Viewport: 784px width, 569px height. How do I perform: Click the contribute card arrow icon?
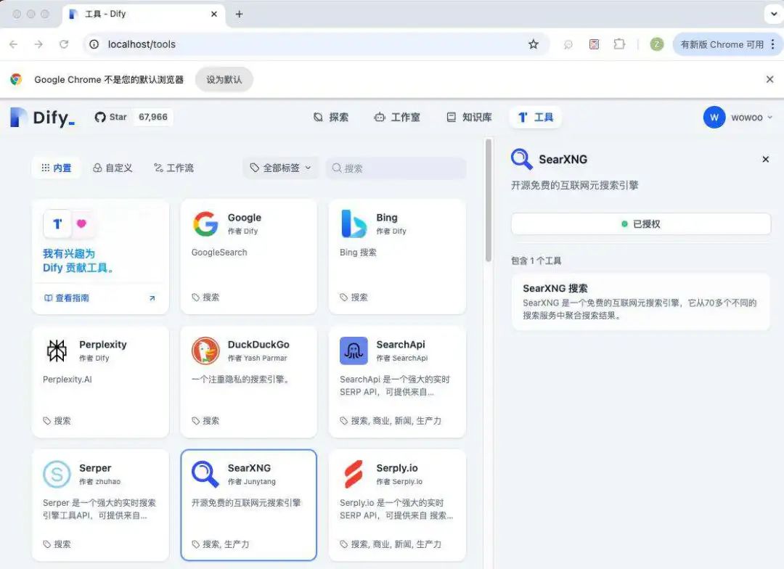click(x=152, y=298)
